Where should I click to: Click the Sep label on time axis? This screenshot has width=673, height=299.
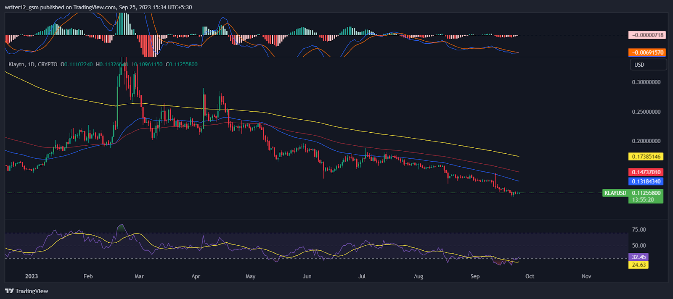click(x=475, y=276)
